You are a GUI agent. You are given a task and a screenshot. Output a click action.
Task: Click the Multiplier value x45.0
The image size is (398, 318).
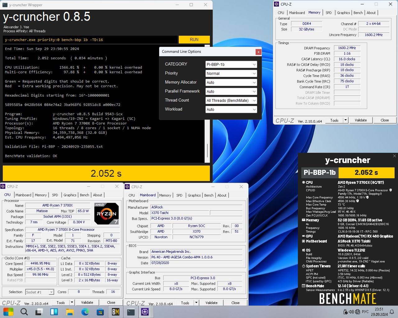click(x=40, y=269)
